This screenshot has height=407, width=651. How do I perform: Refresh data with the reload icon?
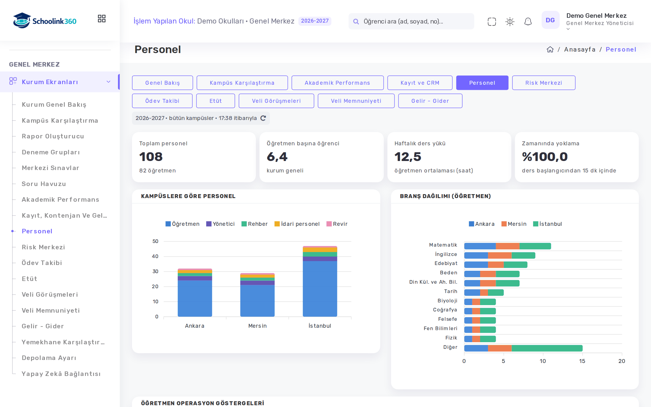click(263, 118)
